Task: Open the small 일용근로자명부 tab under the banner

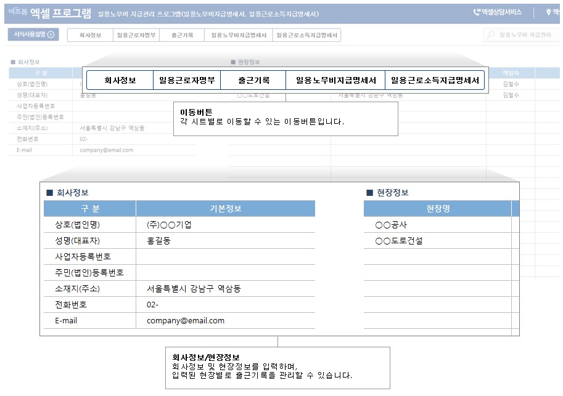Action: click(136, 35)
